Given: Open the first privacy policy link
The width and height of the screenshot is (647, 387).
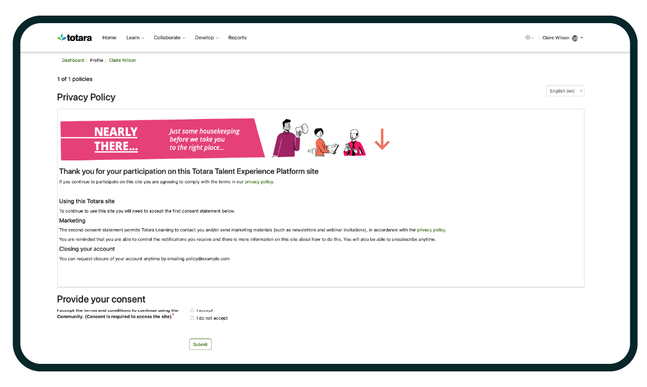Looking at the screenshot, I should coord(259,182).
